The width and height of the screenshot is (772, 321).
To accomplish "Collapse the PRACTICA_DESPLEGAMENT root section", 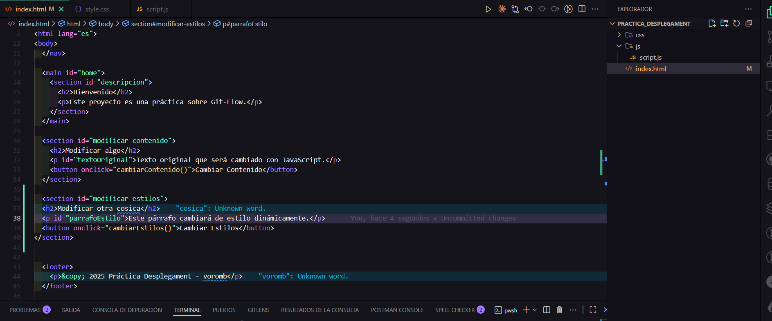I will (653, 24).
